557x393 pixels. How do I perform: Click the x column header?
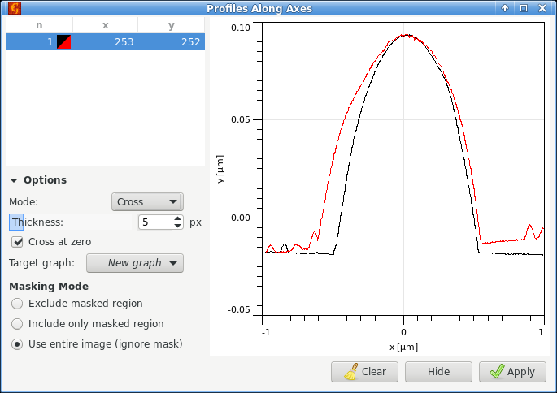[105, 25]
